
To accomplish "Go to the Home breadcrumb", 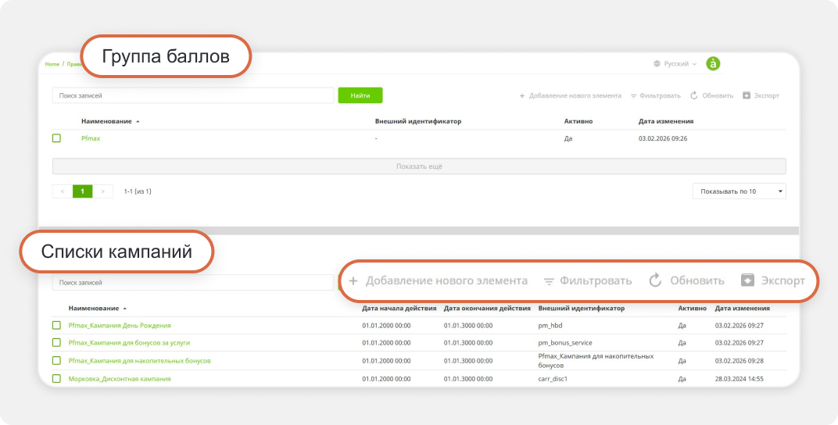I will [x=52, y=64].
